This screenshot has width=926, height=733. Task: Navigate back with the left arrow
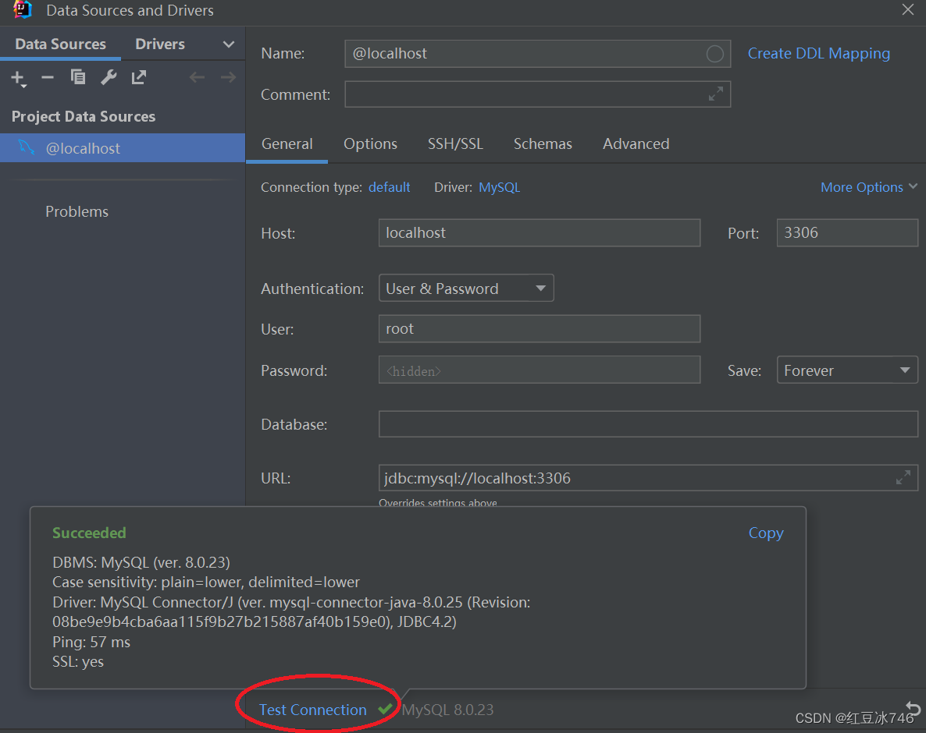tap(198, 77)
